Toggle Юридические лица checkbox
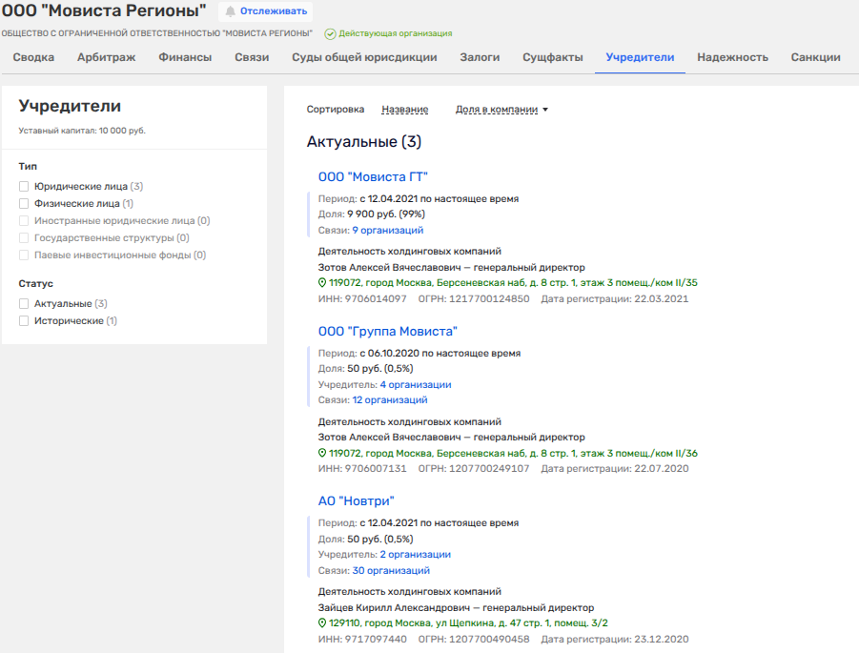 pos(24,187)
